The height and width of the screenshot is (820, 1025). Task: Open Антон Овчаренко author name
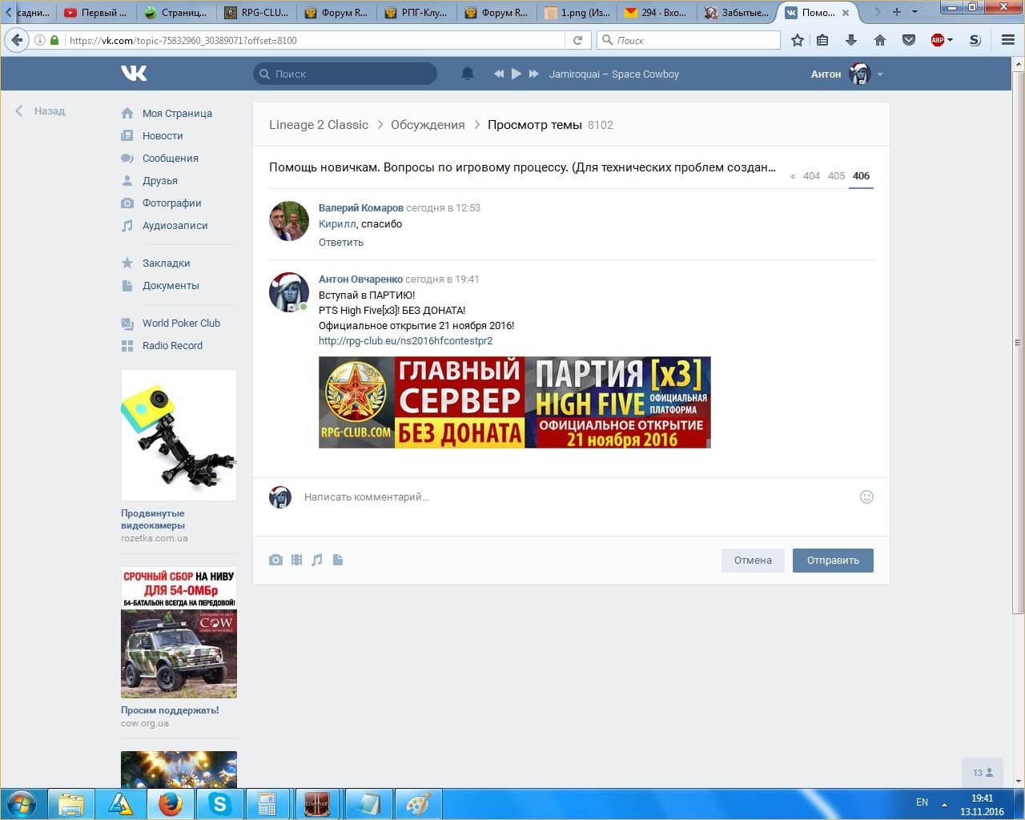[x=360, y=279]
